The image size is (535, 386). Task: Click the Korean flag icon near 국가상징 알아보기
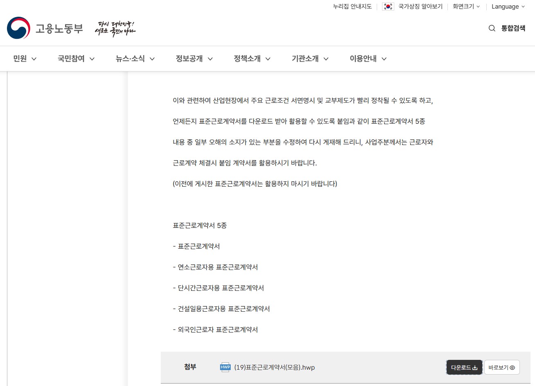[x=387, y=7]
